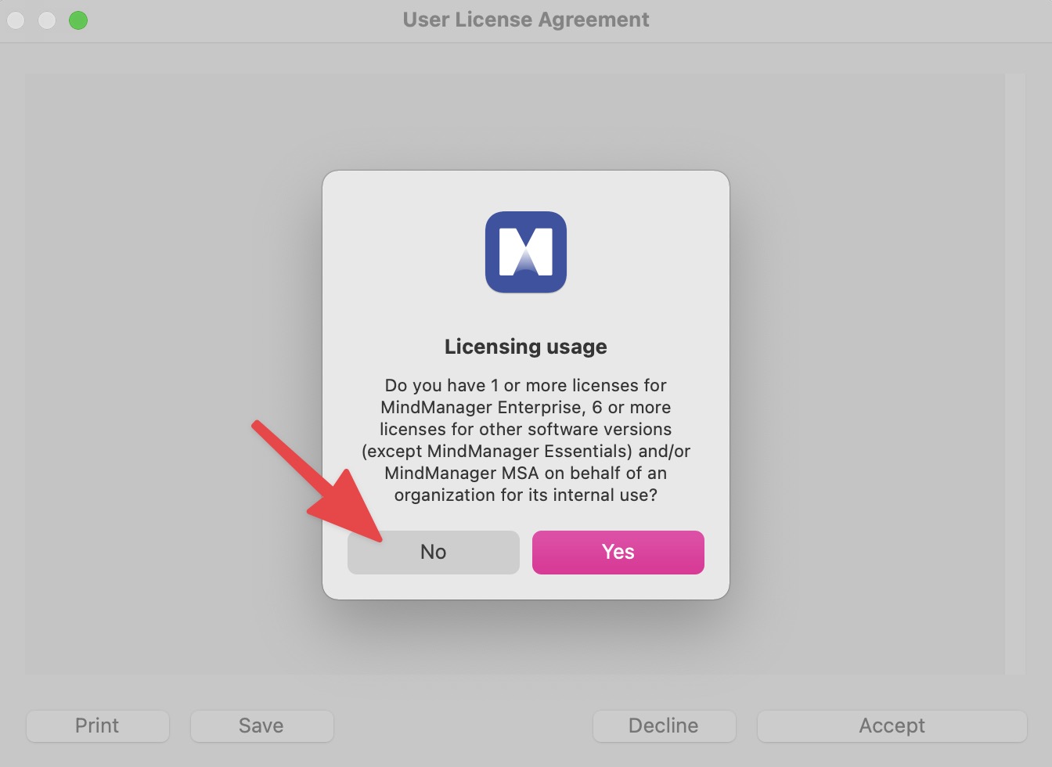Save the license agreement

tap(262, 726)
